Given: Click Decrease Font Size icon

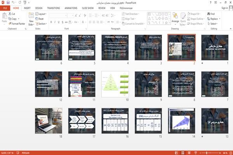Looking at the screenshot, I should point(80,16).
